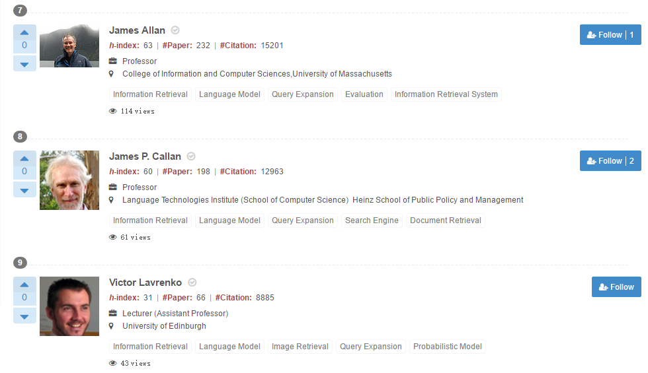This screenshot has width=648, height=373.
Task: Follow James P. Callan
Action: (x=610, y=161)
